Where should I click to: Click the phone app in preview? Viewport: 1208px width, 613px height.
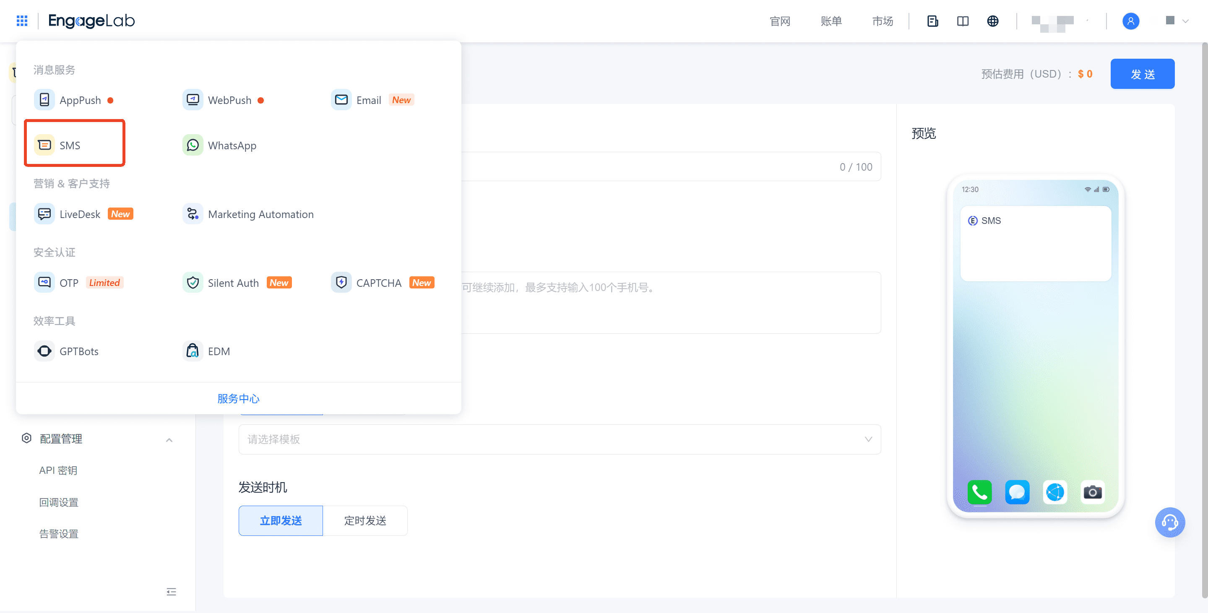(x=979, y=492)
